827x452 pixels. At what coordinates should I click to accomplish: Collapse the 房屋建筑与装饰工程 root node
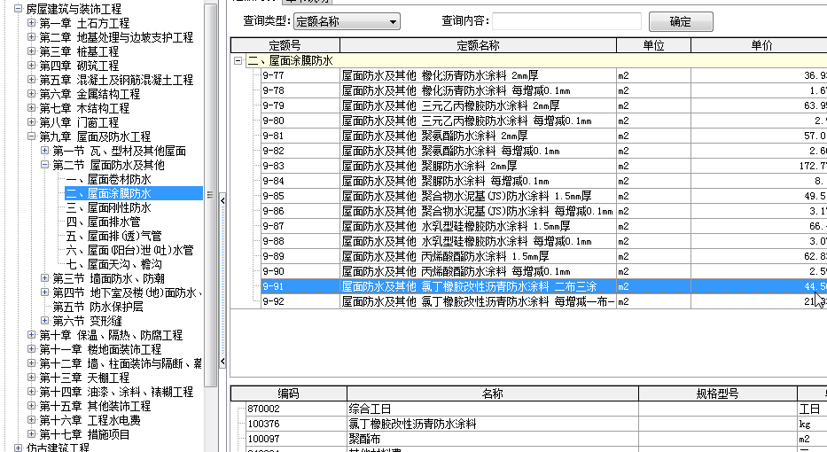click(18, 9)
